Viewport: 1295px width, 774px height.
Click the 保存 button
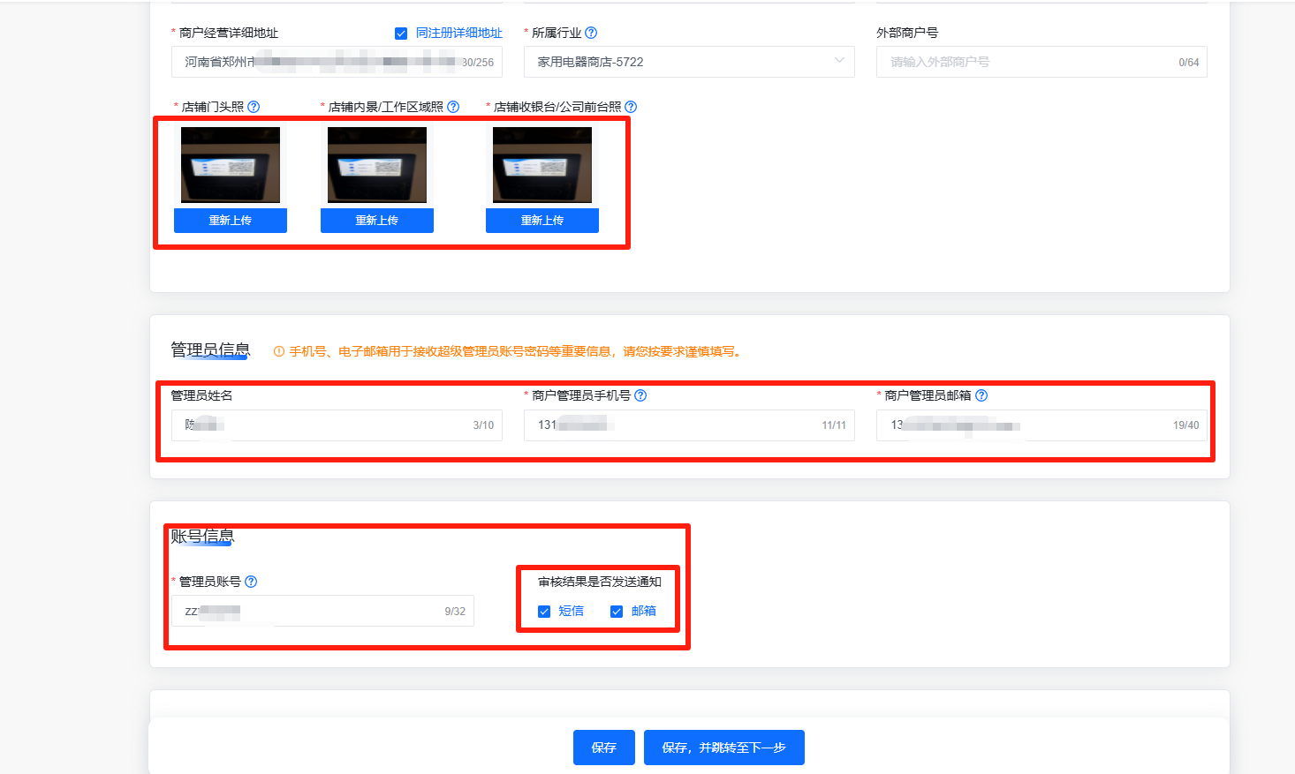click(x=604, y=748)
